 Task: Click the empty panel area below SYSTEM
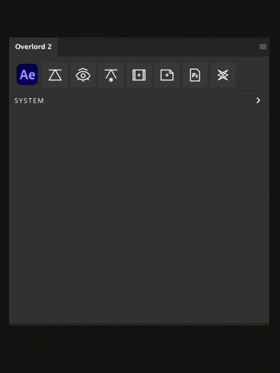click(139, 214)
